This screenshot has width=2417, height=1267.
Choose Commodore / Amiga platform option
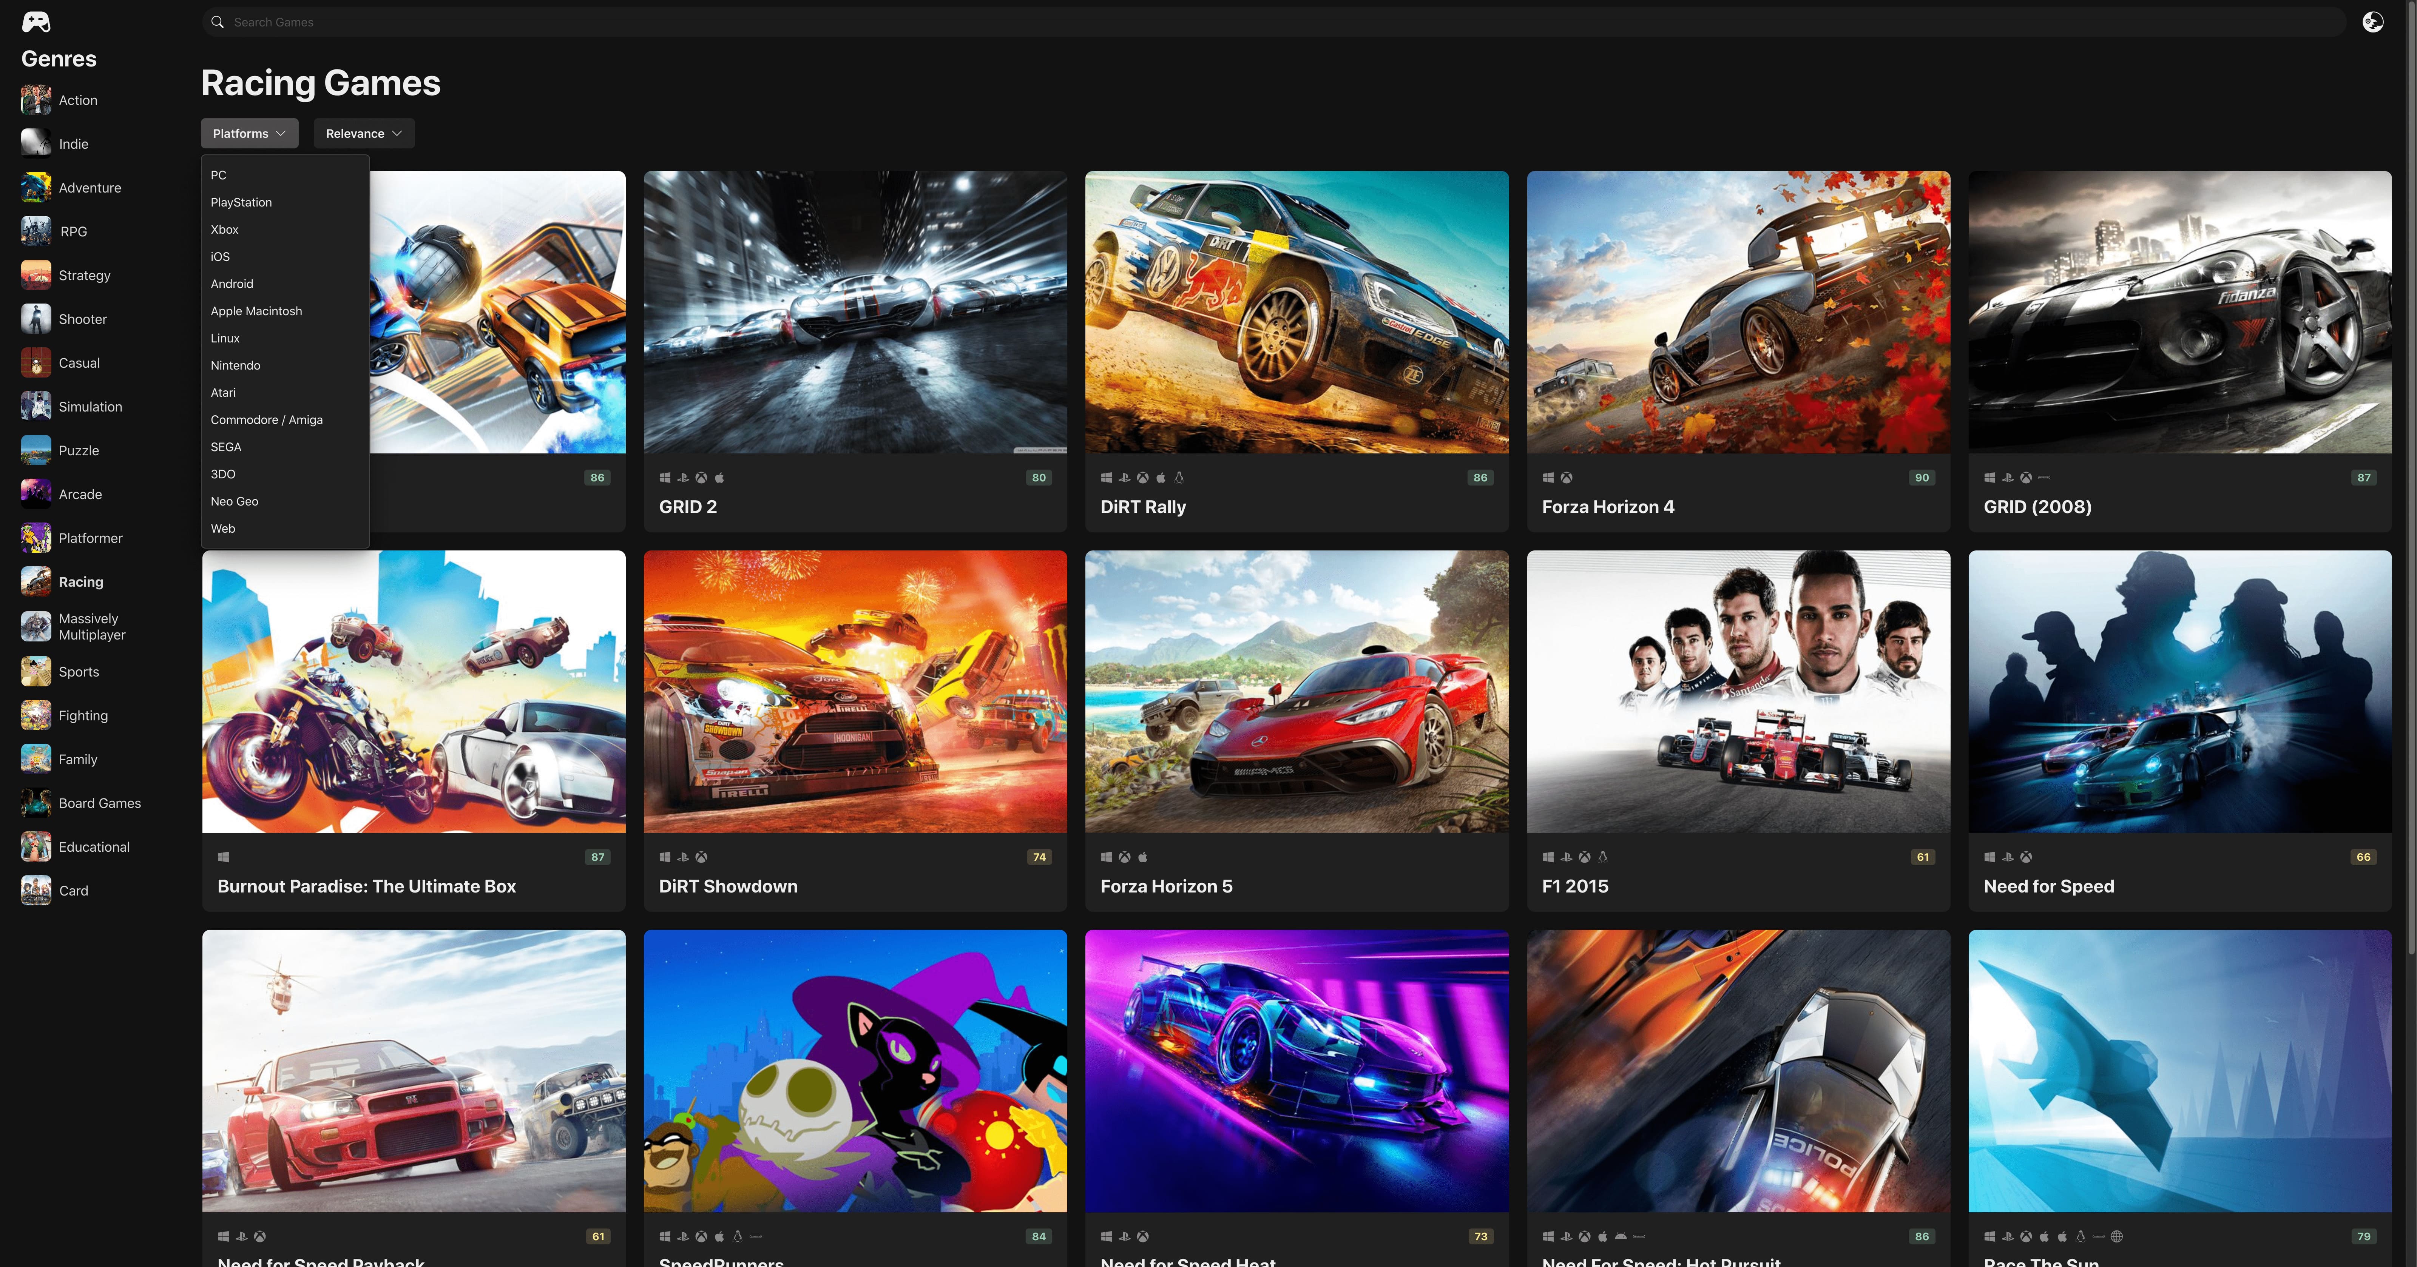point(285,420)
